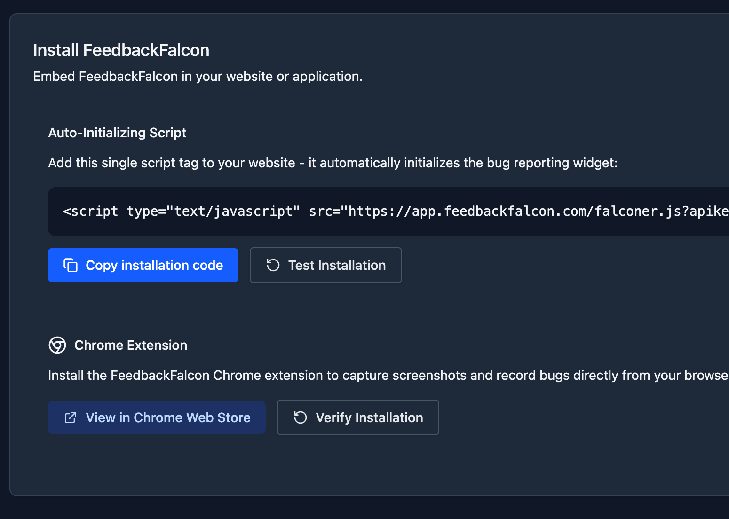The height and width of the screenshot is (519, 729).
Task: Click the 'Add this single script tag' description
Action: click(333, 163)
